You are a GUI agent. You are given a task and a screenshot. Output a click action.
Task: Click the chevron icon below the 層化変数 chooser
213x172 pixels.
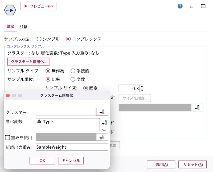tap(104, 130)
